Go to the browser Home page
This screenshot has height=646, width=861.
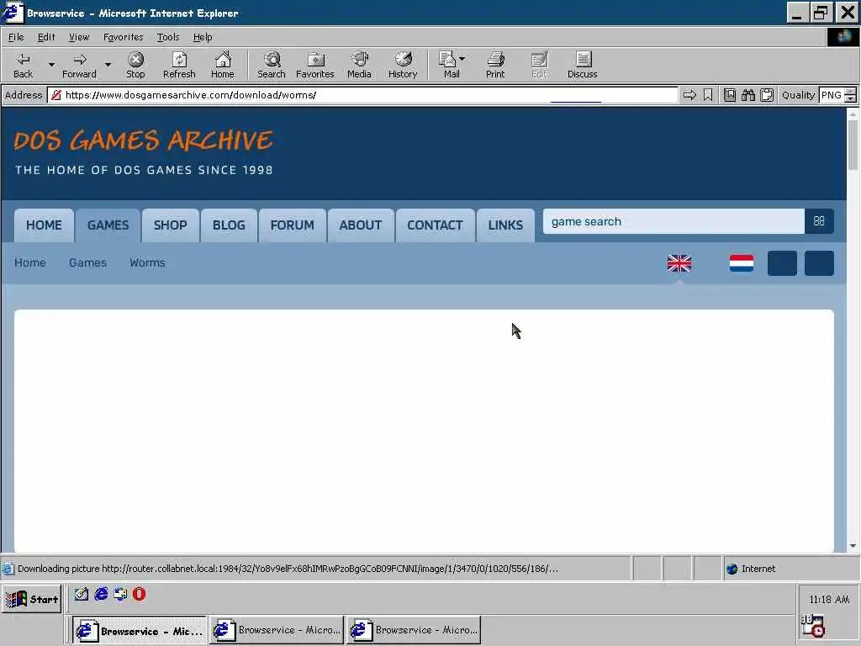222,65
